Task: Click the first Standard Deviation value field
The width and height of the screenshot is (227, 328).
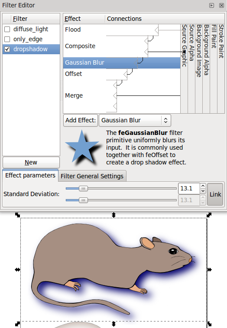Action: click(x=189, y=188)
